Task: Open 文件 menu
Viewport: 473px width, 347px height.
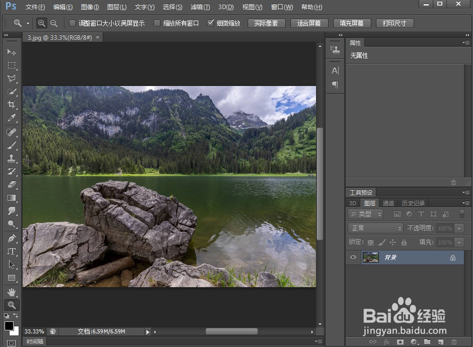Action: (35, 7)
